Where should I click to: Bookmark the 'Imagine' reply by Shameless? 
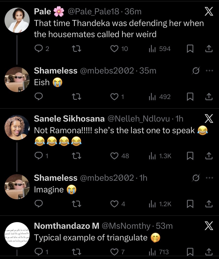pos(190,204)
